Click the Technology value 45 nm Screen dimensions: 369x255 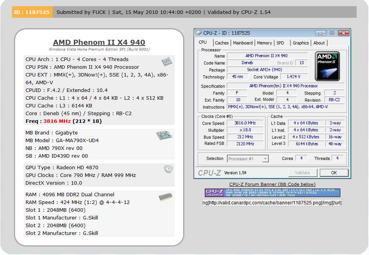click(x=237, y=76)
